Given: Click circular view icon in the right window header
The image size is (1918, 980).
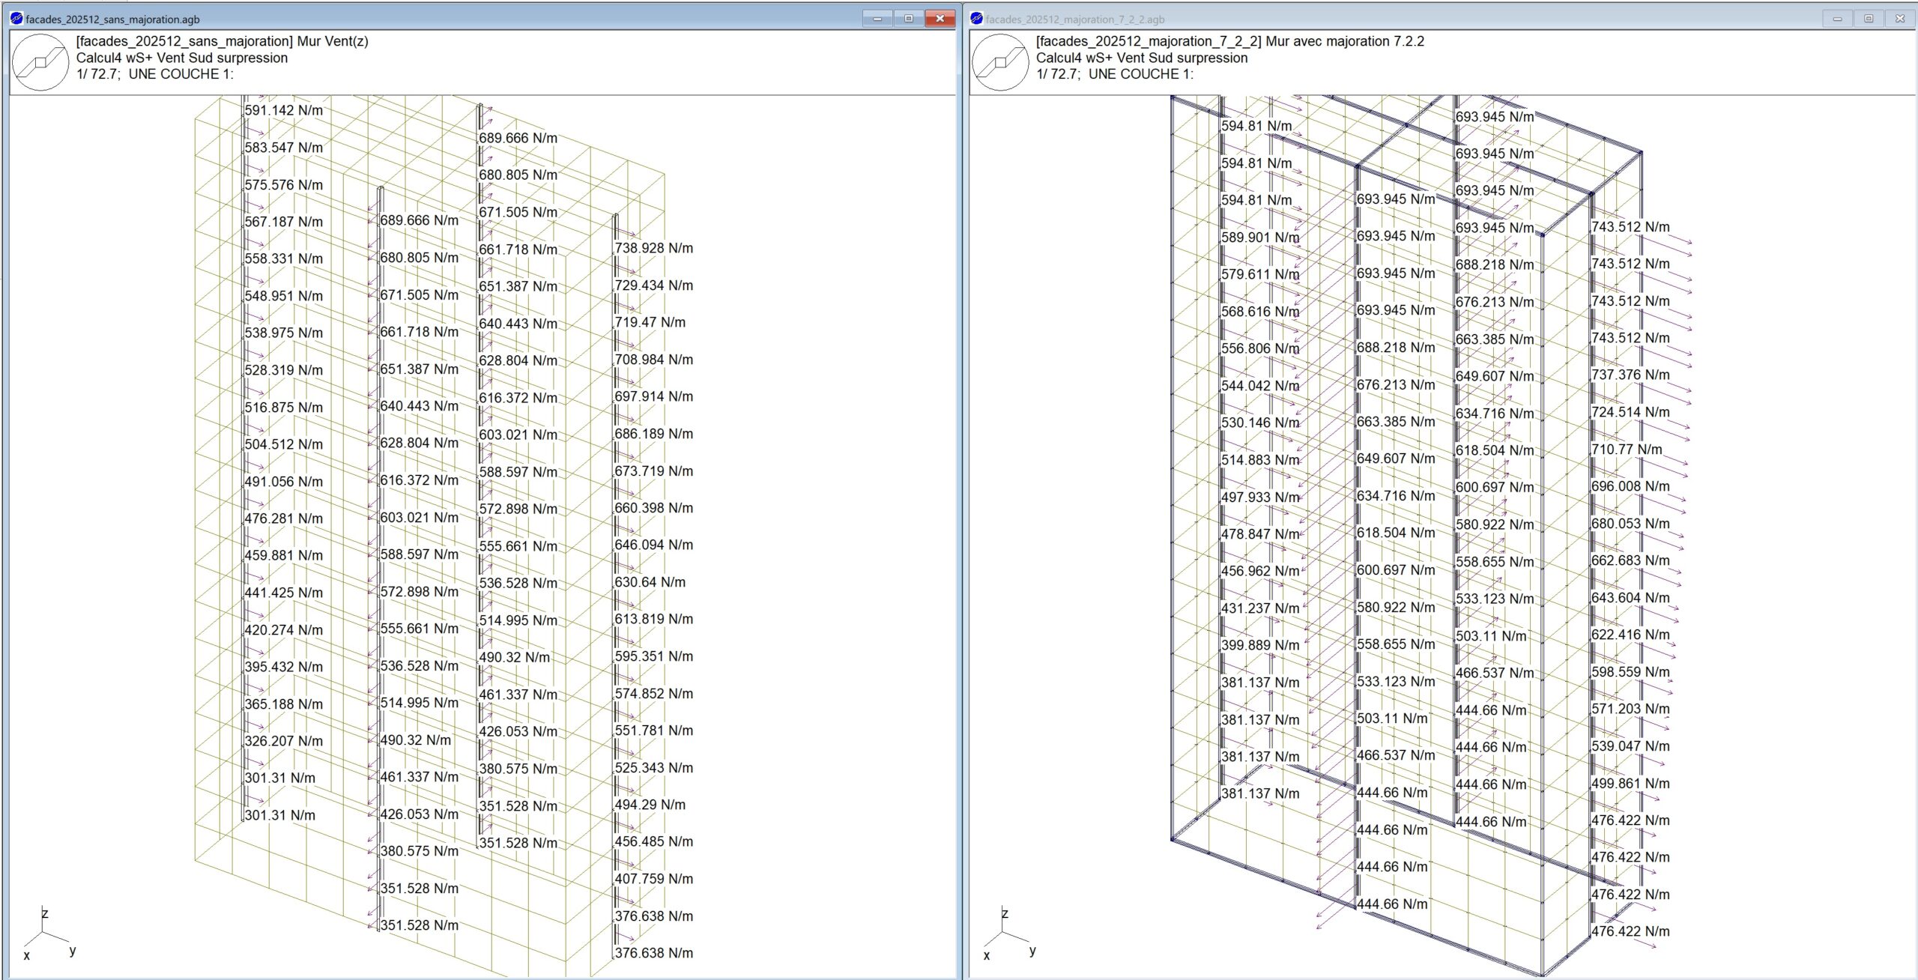Looking at the screenshot, I should (x=1000, y=62).
